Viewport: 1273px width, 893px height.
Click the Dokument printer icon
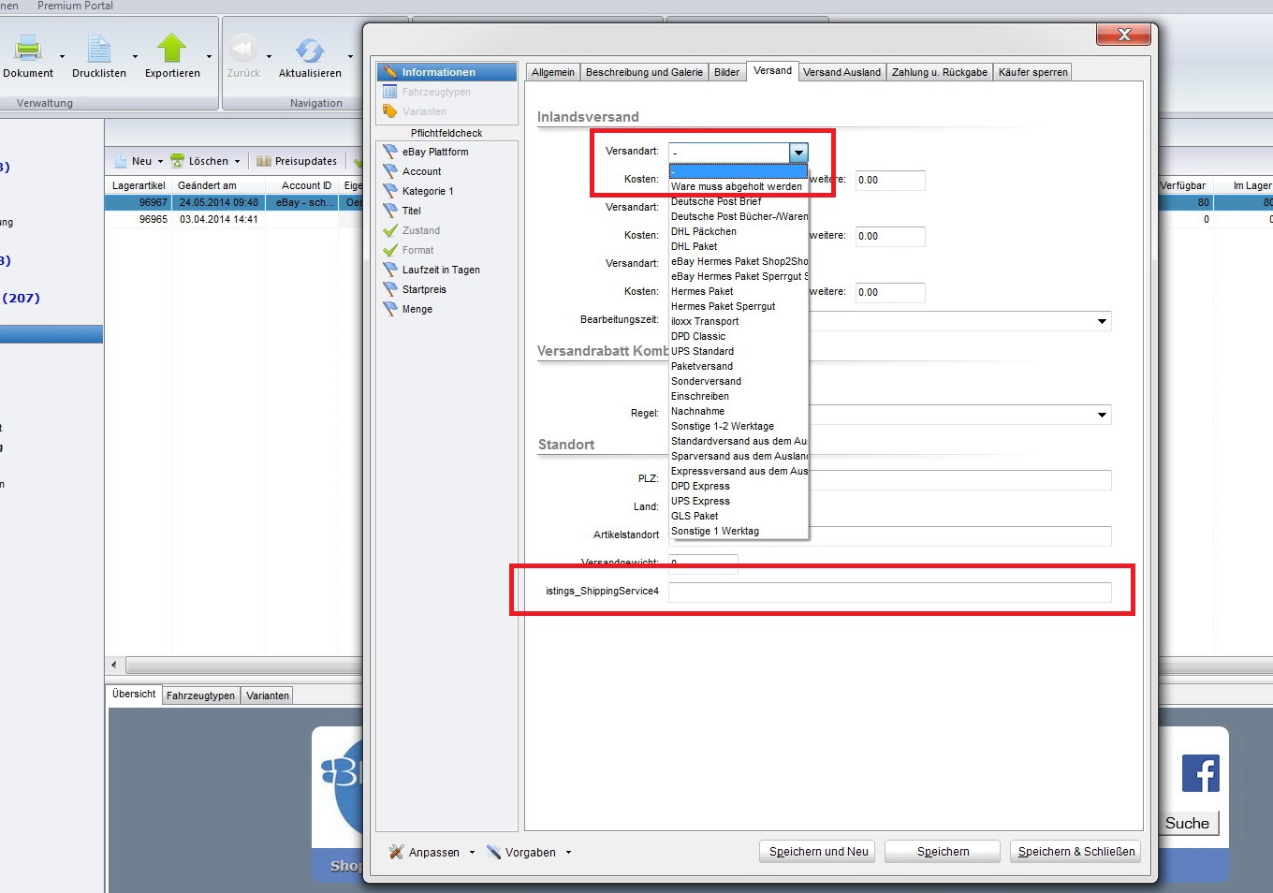[28, 49]
